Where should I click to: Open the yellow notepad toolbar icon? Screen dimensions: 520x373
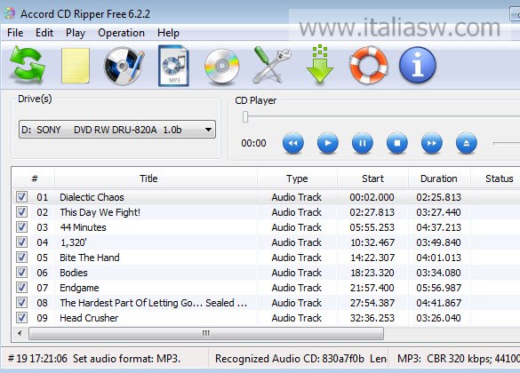coord(76,66)
